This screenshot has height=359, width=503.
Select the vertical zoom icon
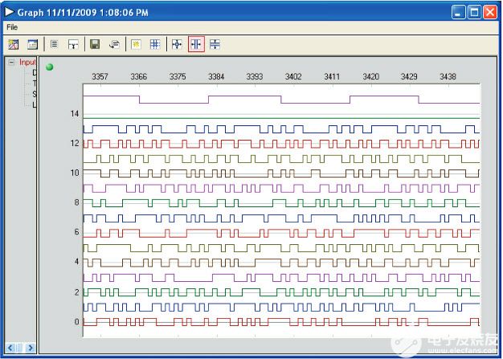215,44
